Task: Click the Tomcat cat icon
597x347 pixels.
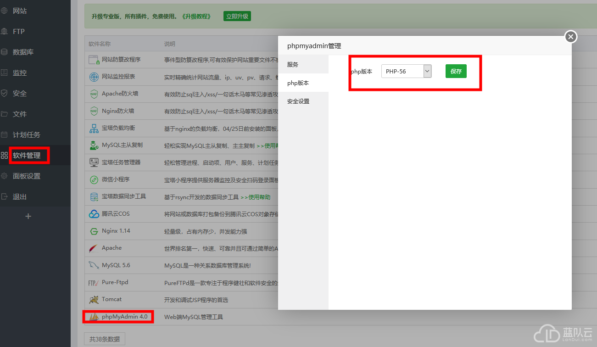Action: pyautogui.click(x=94, y=300)
